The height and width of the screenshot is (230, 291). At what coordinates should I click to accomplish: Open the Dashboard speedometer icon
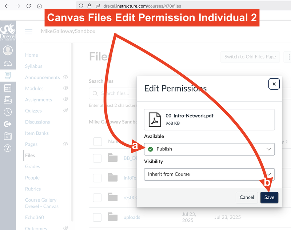pyautogui.click(x=8, y=64)
